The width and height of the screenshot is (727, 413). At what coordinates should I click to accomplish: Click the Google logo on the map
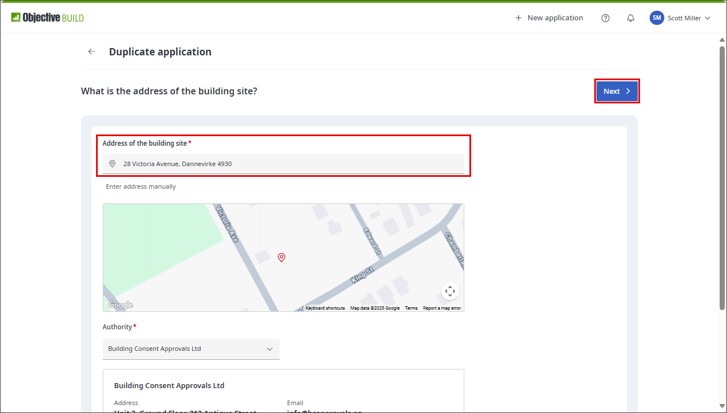(x=120, y=305)
